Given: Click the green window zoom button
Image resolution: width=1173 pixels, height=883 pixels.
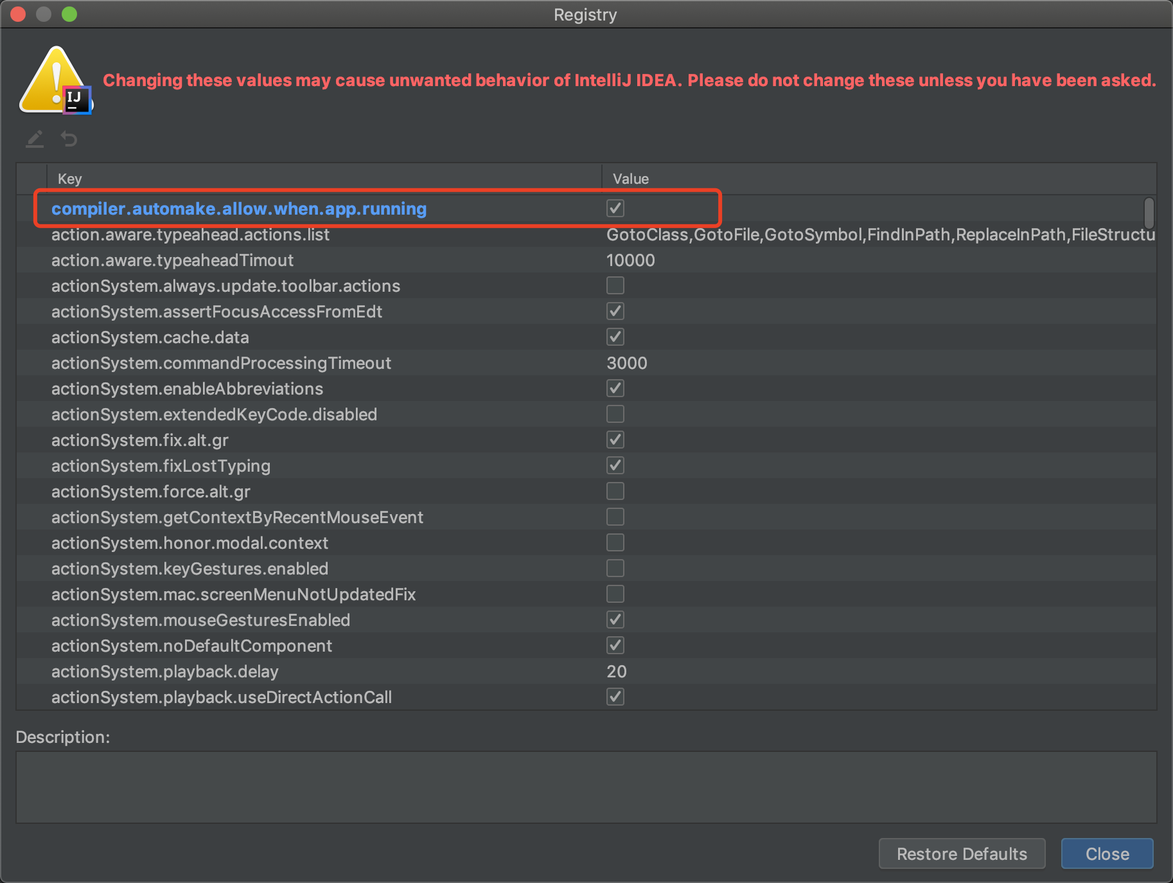Looking at the screenshot, I should (69, 14).
